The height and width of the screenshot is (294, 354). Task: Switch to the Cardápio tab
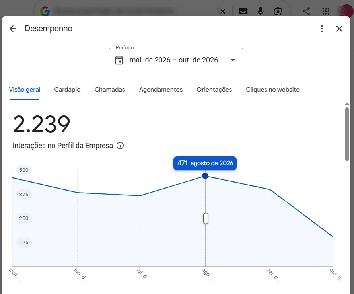click(67, 90)
